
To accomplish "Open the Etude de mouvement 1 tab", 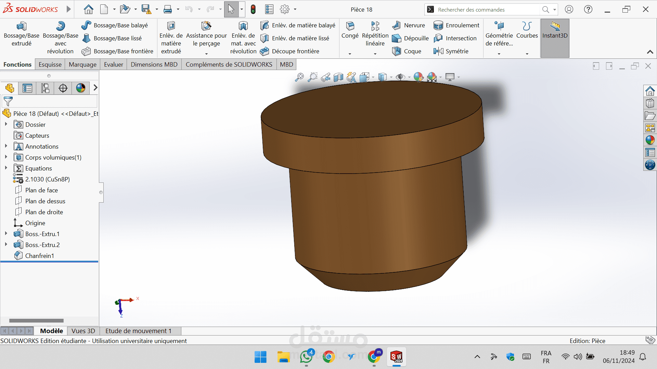I will point(138,331).
